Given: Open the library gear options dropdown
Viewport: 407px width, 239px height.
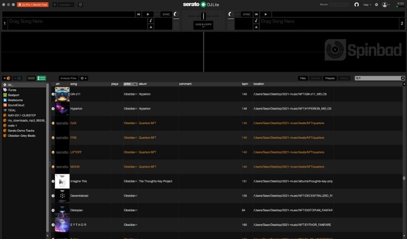Looking at the screenshot, I should tap(83, 78).
